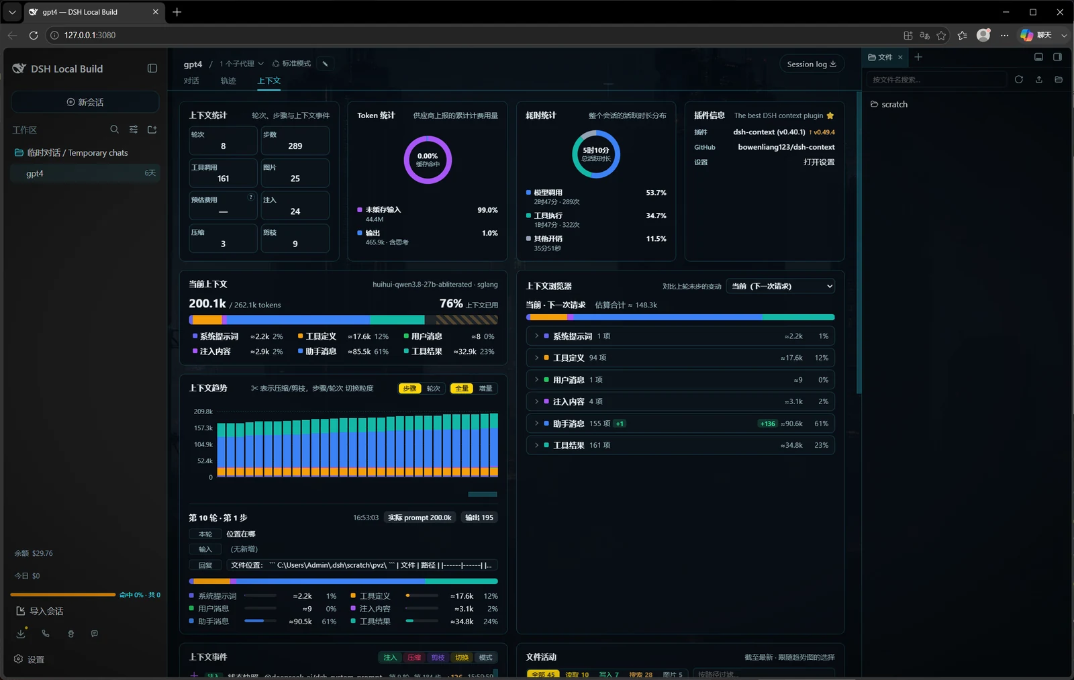Expand the 注入内容 4 项 row

(x=680, y=401)
